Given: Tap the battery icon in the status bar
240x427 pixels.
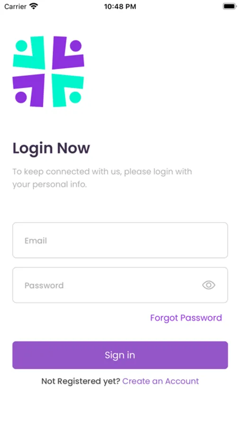Looking at the screenshot, I should point(230,6).
